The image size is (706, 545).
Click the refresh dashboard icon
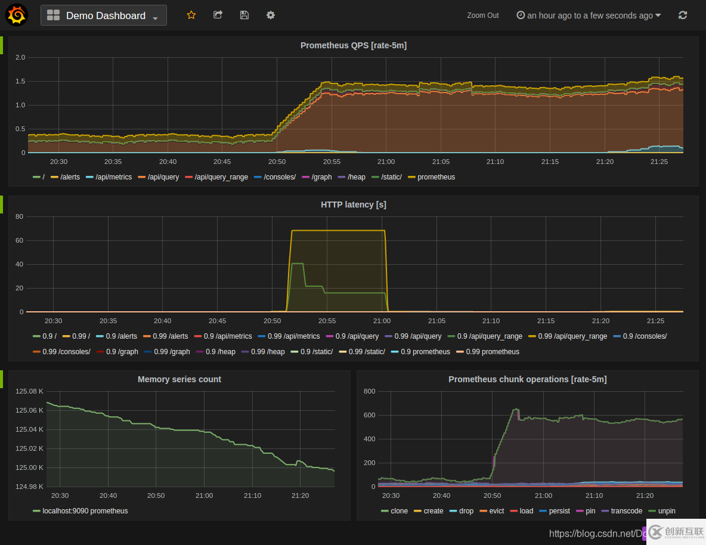pyautogui.click(x=683, y=16)
